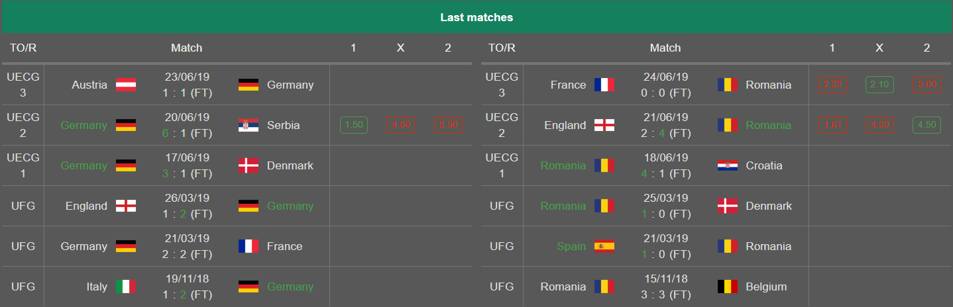Click the Croatia flag icon

click(x=728, y=165)
